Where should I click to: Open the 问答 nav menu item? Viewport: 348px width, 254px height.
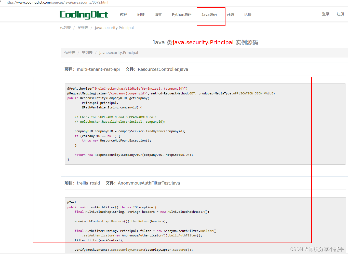point(141,15)
